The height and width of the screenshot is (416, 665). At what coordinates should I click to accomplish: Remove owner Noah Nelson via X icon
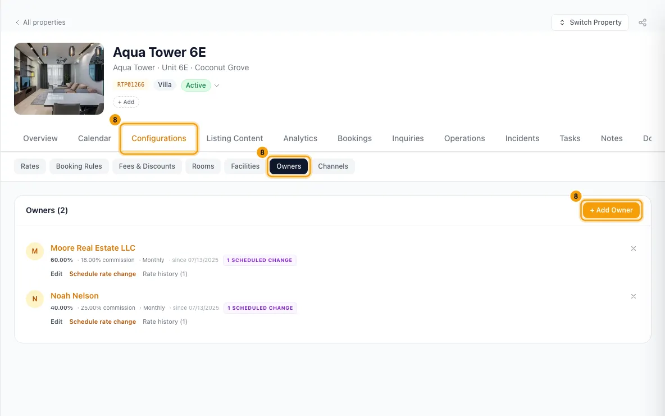pos(633,296)
